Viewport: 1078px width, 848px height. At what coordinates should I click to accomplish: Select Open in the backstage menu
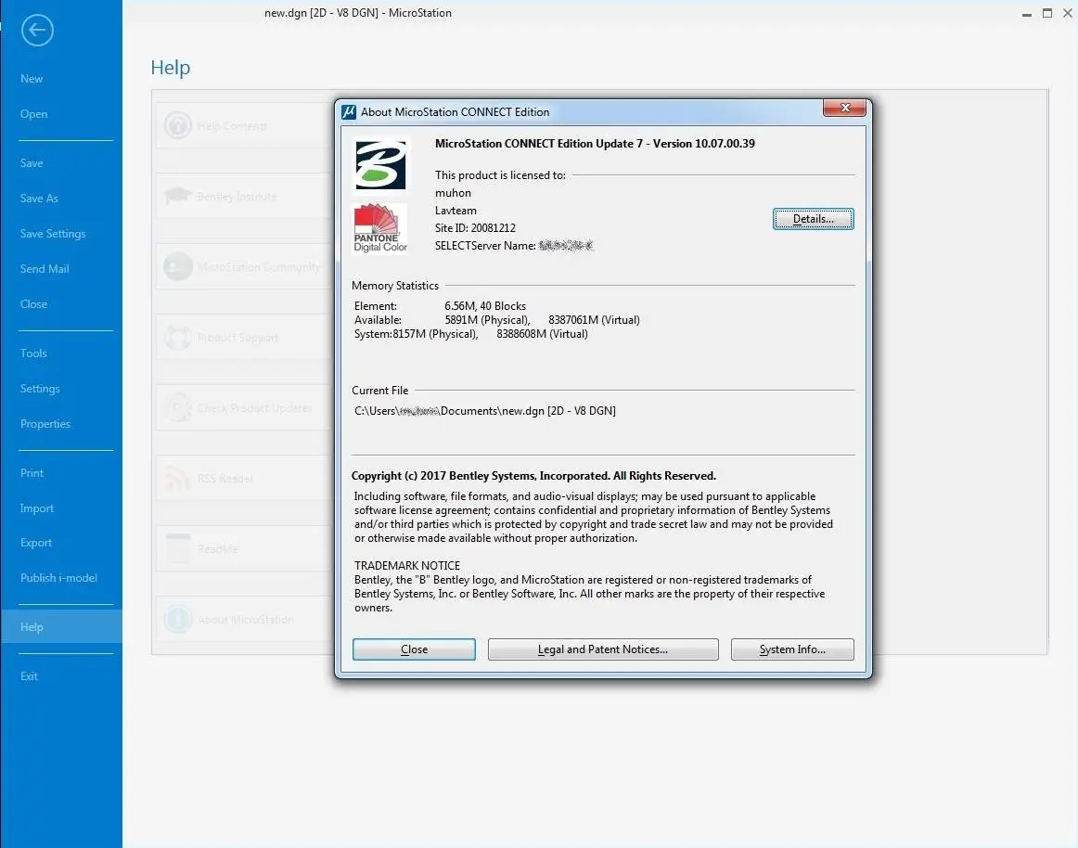(x=33, y=114)
